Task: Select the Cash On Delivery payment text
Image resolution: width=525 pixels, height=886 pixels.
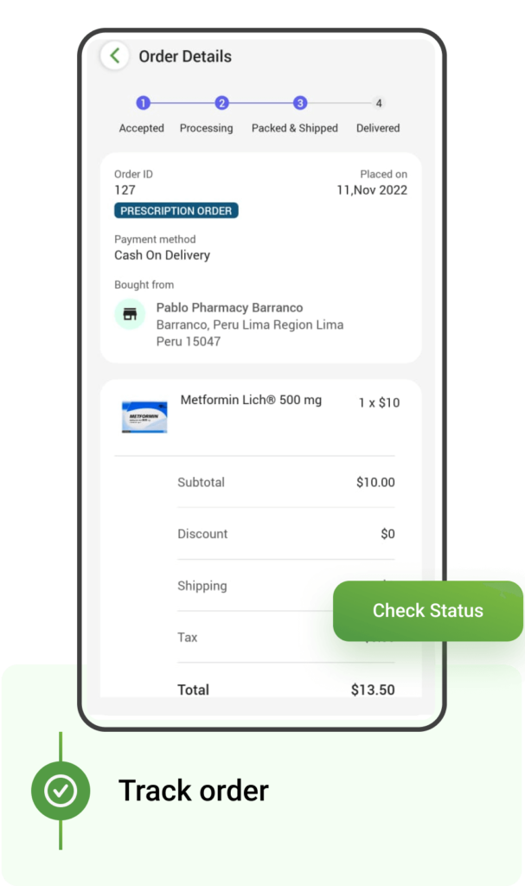Action: click(x=163, y=255)
